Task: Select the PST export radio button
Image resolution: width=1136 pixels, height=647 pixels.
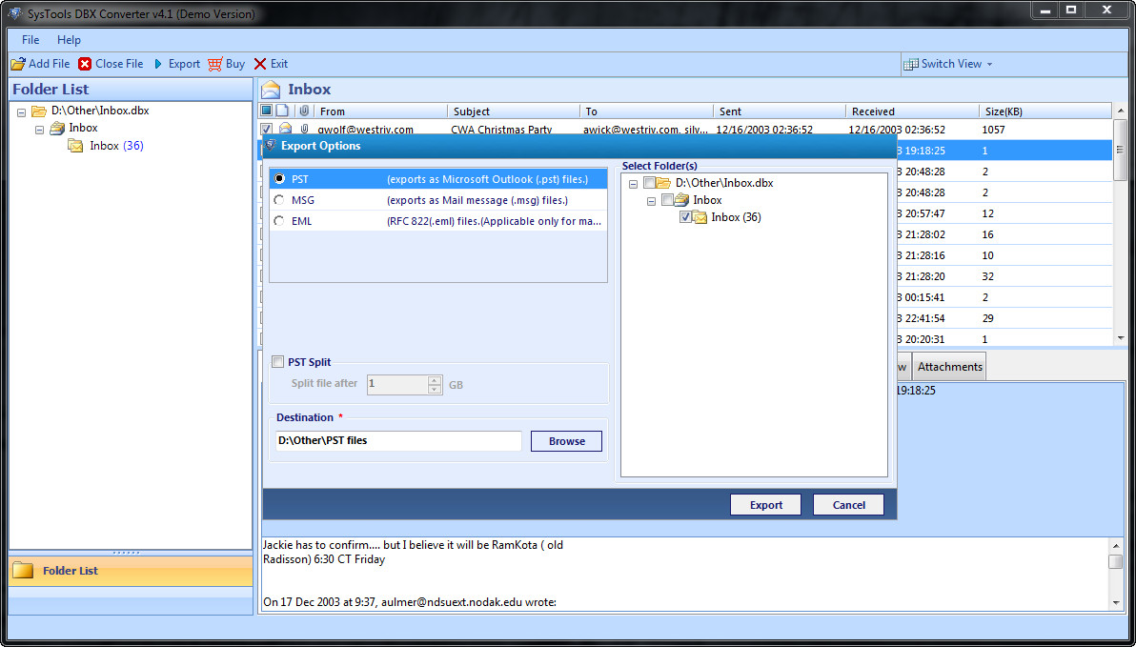Action: pyautogui.click(x=279, y=179)
